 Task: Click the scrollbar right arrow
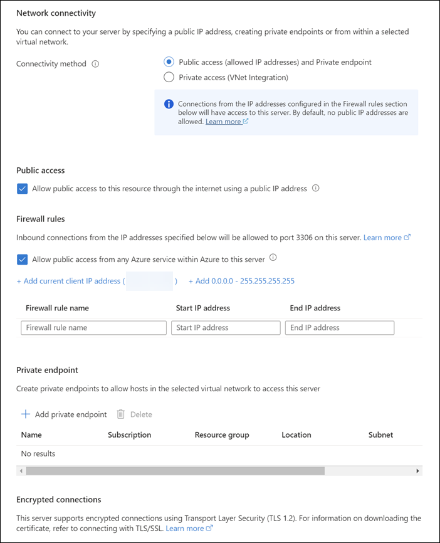coord(417,470)
